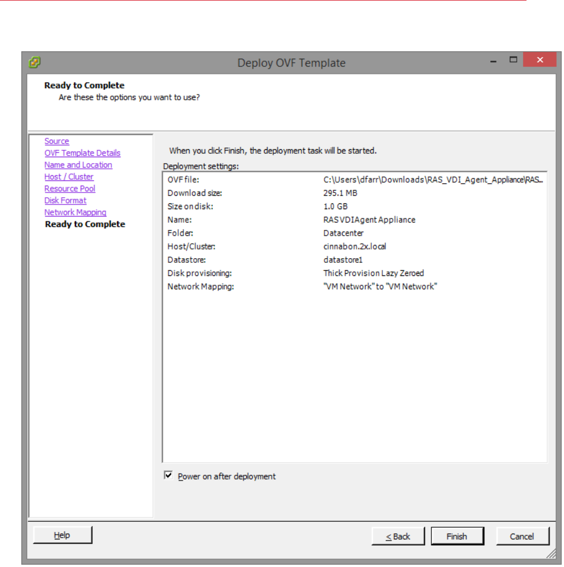Click the Back button
Viewport: 564px width, 567px height.
click(398, 536)
